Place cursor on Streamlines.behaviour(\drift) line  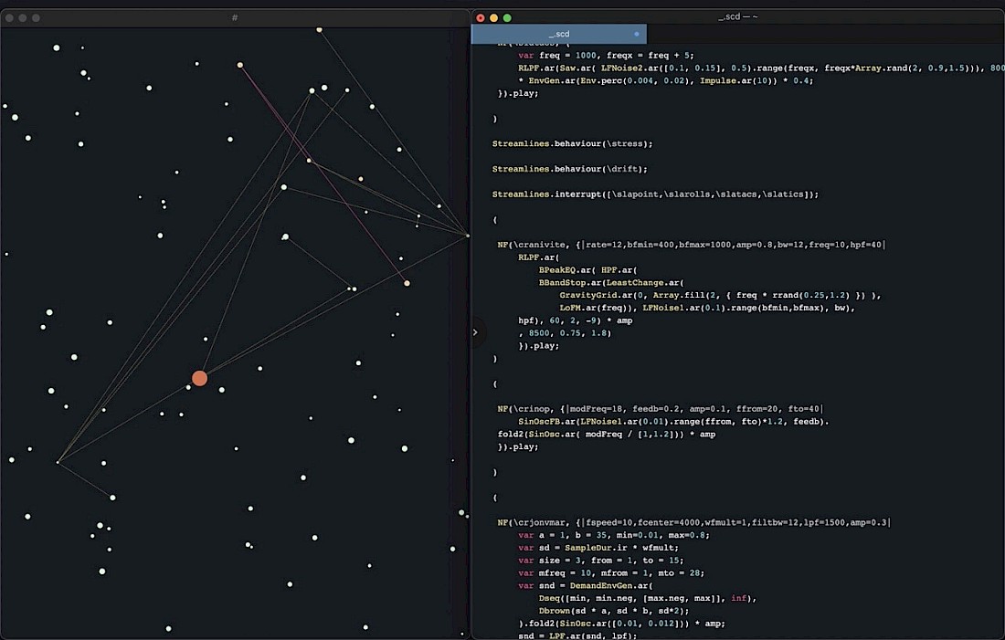[569, 169]
